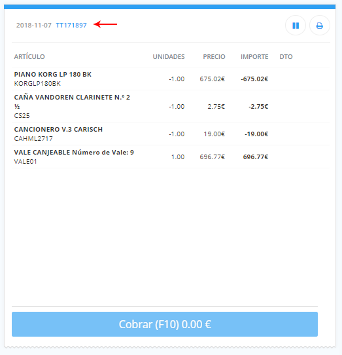Open ticket link TT171897

click(x=71, y=25)
